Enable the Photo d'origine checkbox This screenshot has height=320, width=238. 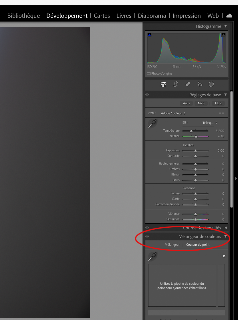(x=149, y=73)
